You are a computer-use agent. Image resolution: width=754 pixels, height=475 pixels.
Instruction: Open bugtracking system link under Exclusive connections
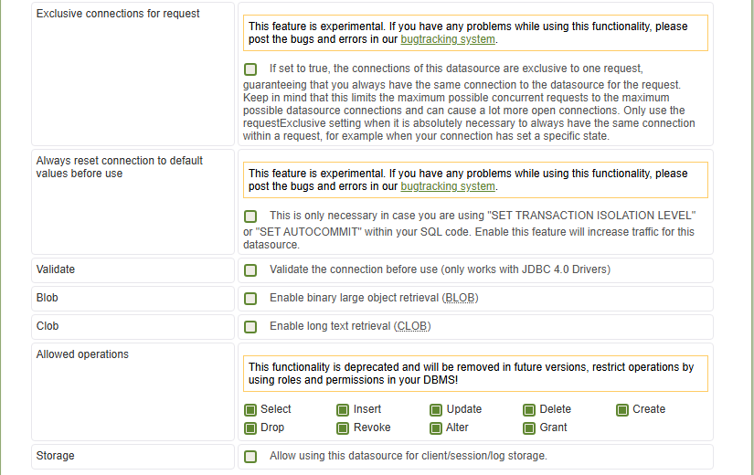pyautogui.click(x=448, y=40)
